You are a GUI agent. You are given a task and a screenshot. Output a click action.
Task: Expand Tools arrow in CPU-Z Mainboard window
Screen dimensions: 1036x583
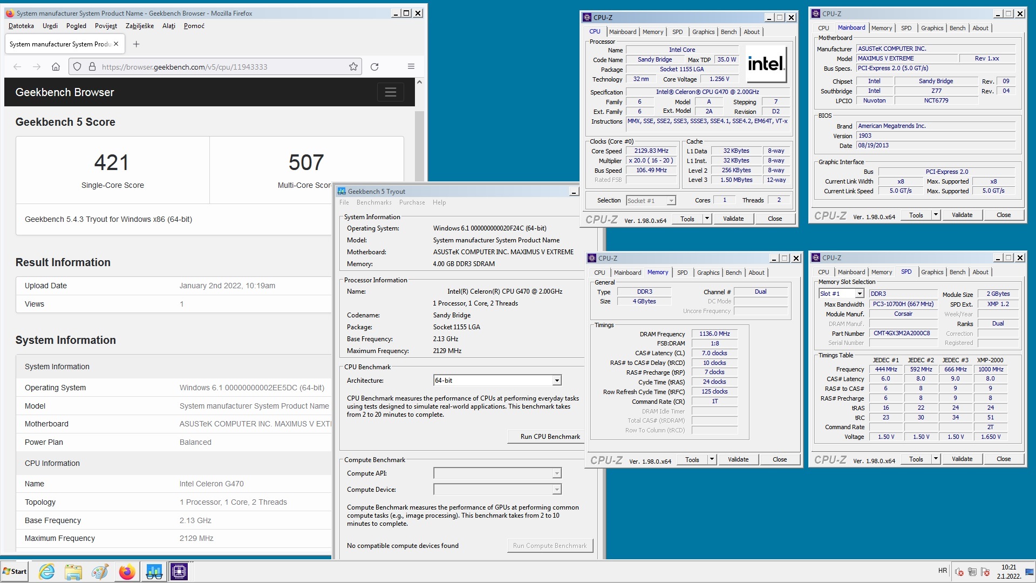click(936, 215)
